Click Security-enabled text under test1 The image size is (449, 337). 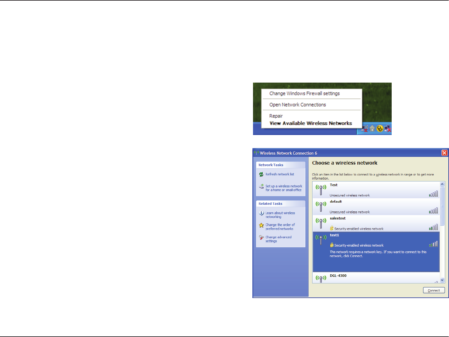coord(359,245)
